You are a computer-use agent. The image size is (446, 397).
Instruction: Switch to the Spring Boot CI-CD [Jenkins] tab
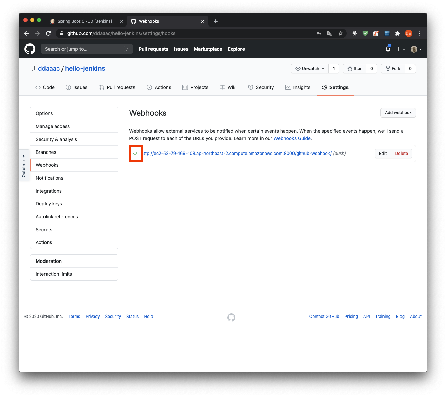point(85,21)
